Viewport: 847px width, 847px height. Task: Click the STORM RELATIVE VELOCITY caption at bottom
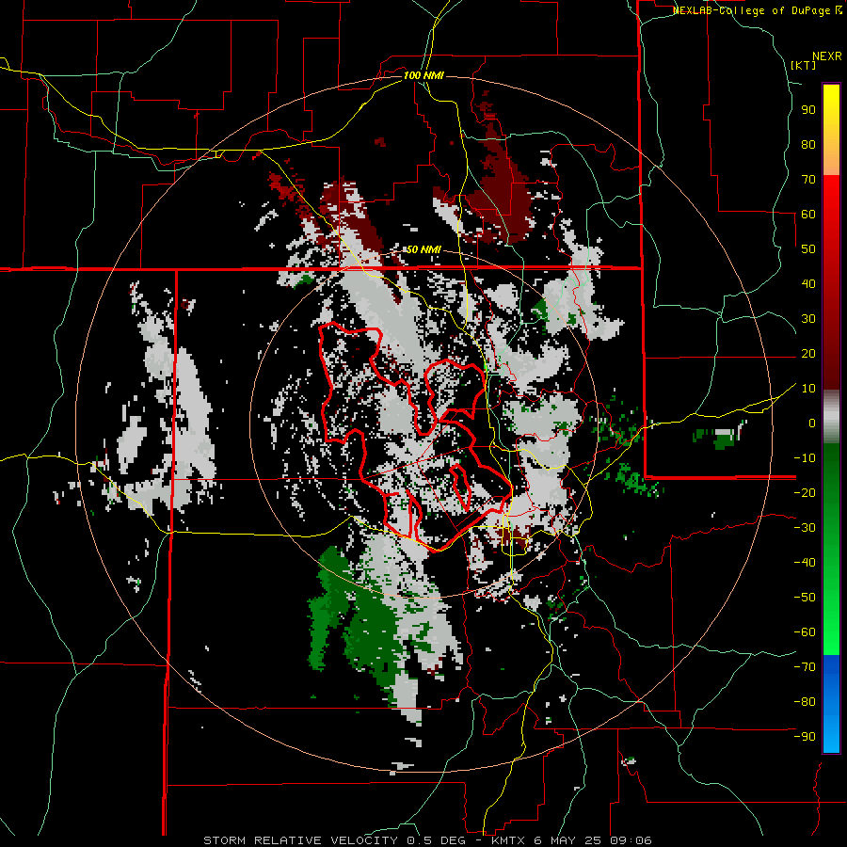tap(428, 840)
